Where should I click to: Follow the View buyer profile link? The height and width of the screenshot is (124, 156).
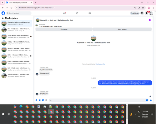(x=100, y=64)
